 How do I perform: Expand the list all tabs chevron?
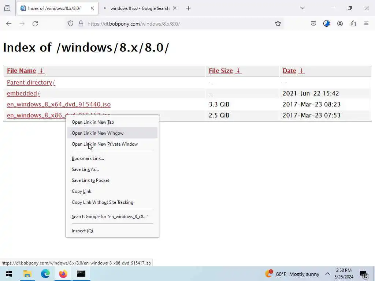point(302,8)
